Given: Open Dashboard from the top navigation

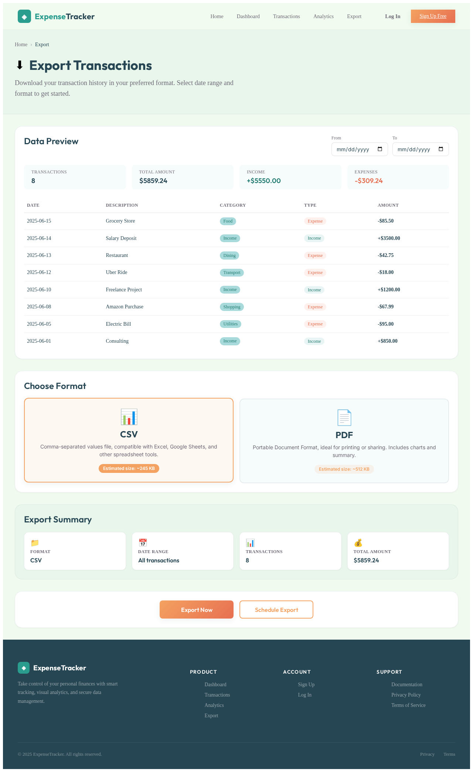Looking at the screenshot, I should coord(248,16).
